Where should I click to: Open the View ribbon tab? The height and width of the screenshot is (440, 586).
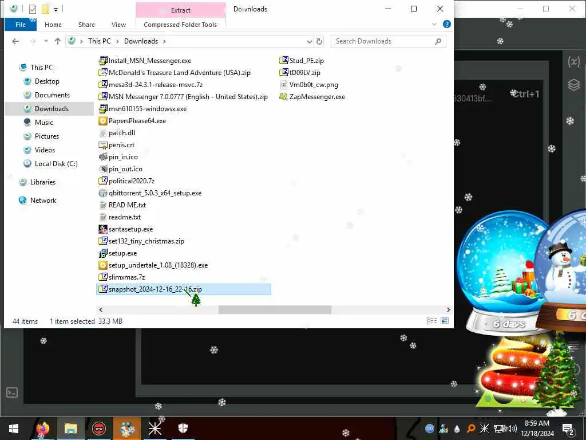(x=118, y=25)
